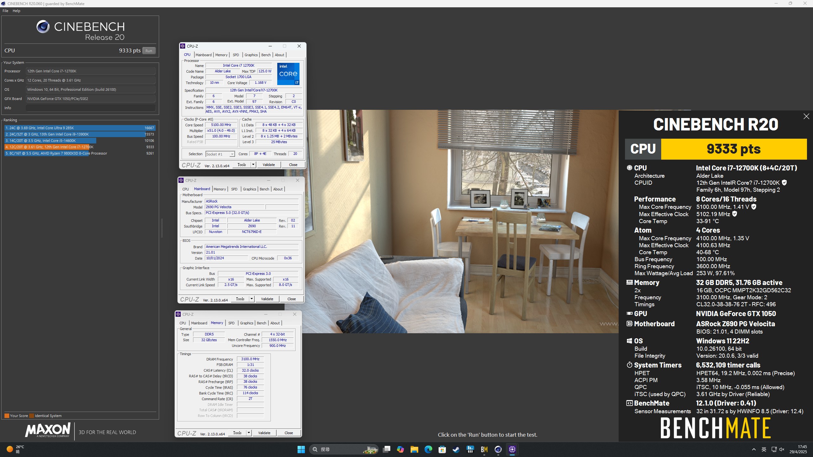Switch to Cinebench in the taskbar
Image resolution: width=813 pixels, height=457 pixels.
coord(498,449)
